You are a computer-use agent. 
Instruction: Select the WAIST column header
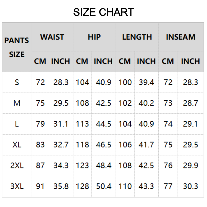click(52, 37)
